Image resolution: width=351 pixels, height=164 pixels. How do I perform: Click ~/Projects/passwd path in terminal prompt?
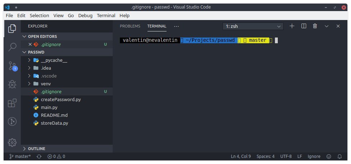210,40
